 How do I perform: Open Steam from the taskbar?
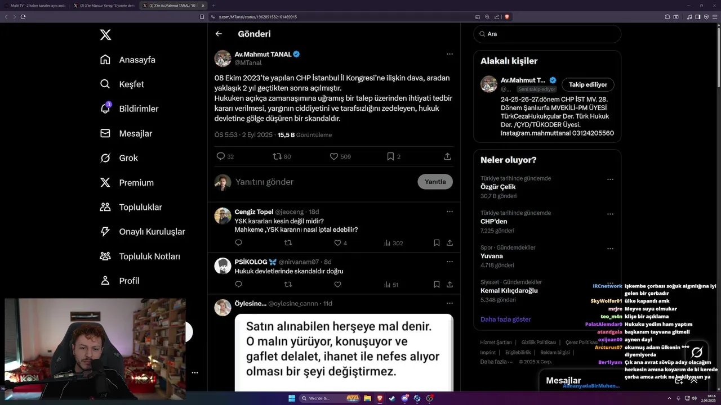click(x=392, y=398)
